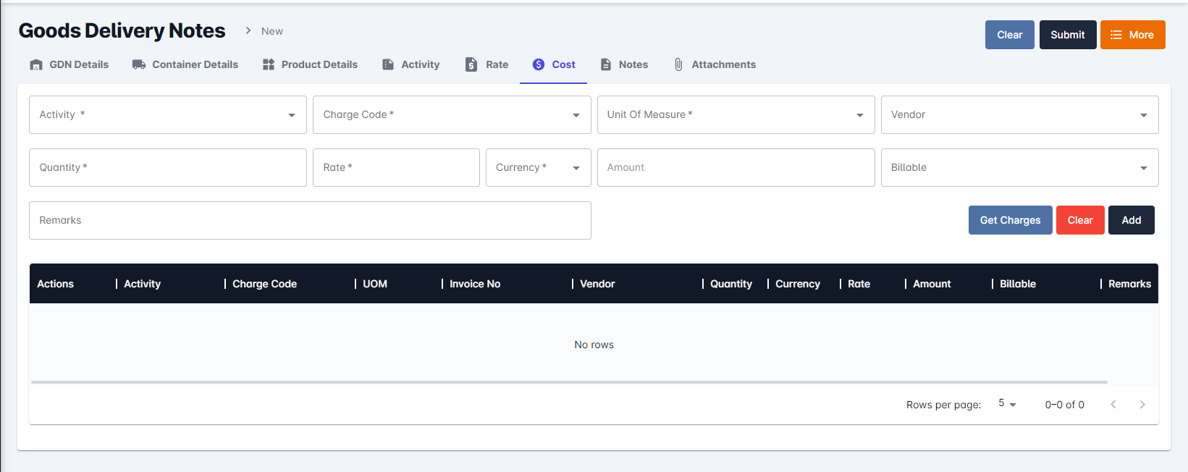
Task: Click the previous page arrow in pagination
Action: click(1113, 405)
